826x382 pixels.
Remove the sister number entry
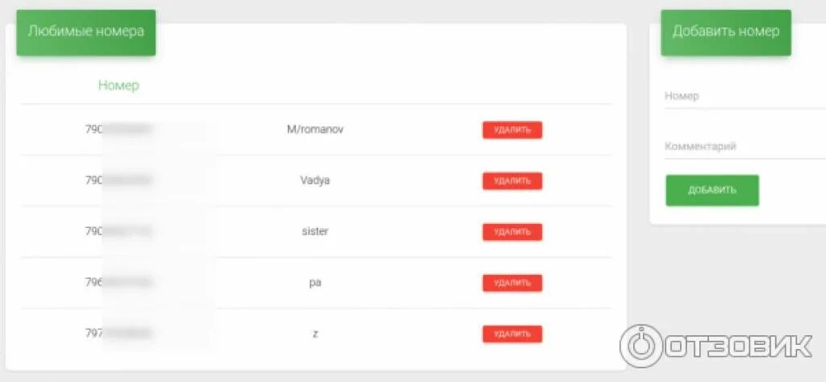[512, 232]
